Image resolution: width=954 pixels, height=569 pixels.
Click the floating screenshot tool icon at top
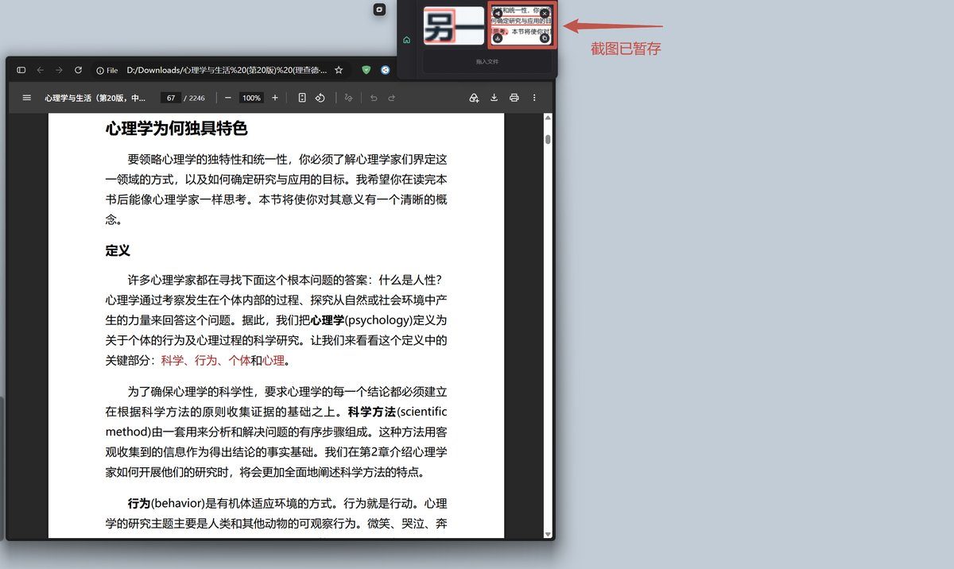pyautogui.click(x=380, y=9)
